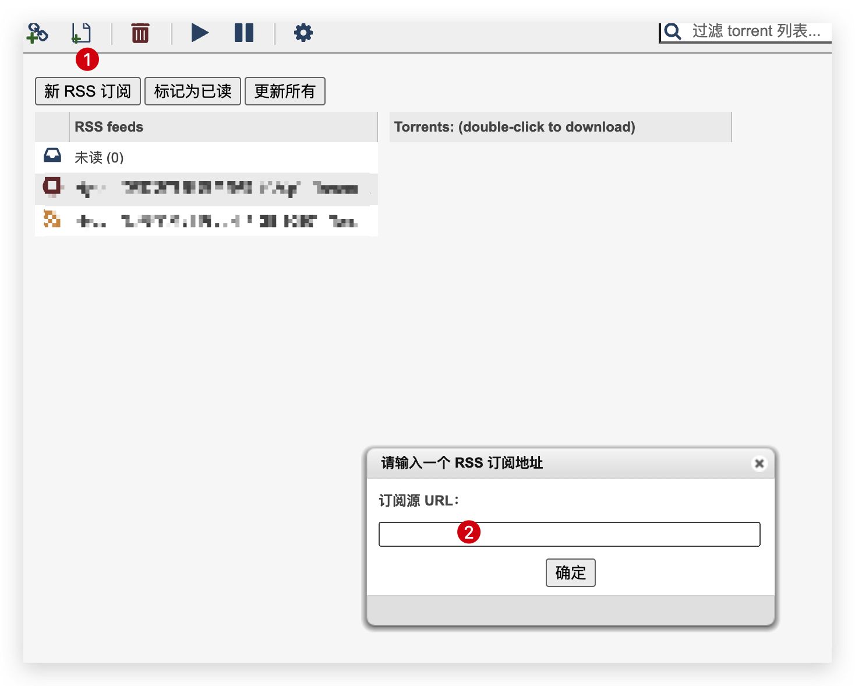Click the inbox icon next to 未读
Screen dimensions: 855x686
click(x=52, y=156)
